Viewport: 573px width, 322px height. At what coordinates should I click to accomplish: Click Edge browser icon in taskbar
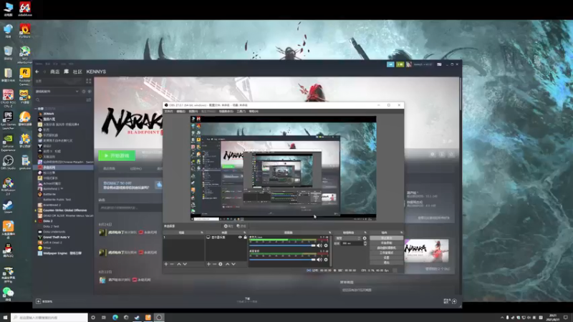pos(115,317)
